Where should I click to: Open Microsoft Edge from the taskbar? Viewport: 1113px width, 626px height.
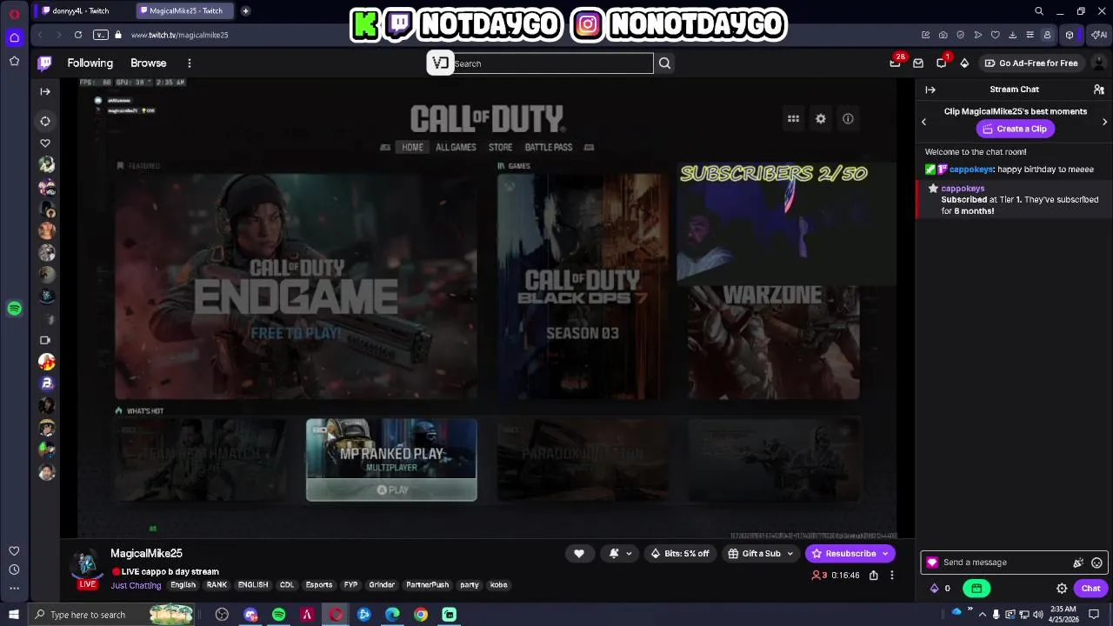[393, 615]
